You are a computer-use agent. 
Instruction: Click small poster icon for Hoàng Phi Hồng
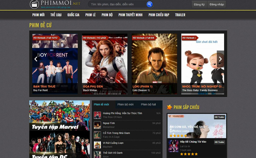(97, 115)
